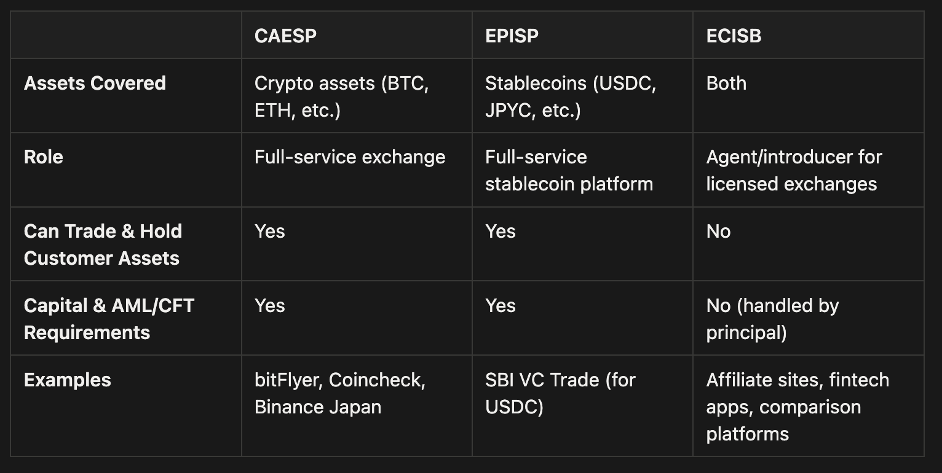Click the Both cell under ECISB
This screenshot has width=942, height=473.
point(726,84)
